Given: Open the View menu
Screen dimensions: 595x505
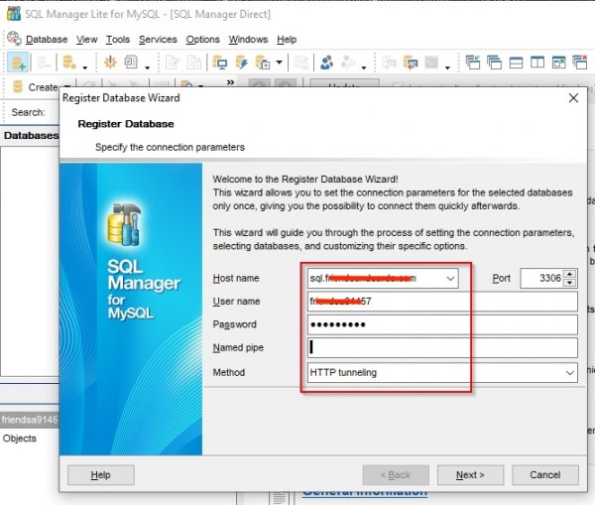Looking at the screenshot, I should [x=87, y=40].
